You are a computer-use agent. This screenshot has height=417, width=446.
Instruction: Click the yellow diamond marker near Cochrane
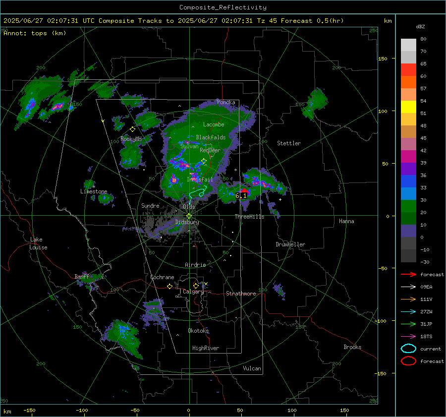pos(169,287)
